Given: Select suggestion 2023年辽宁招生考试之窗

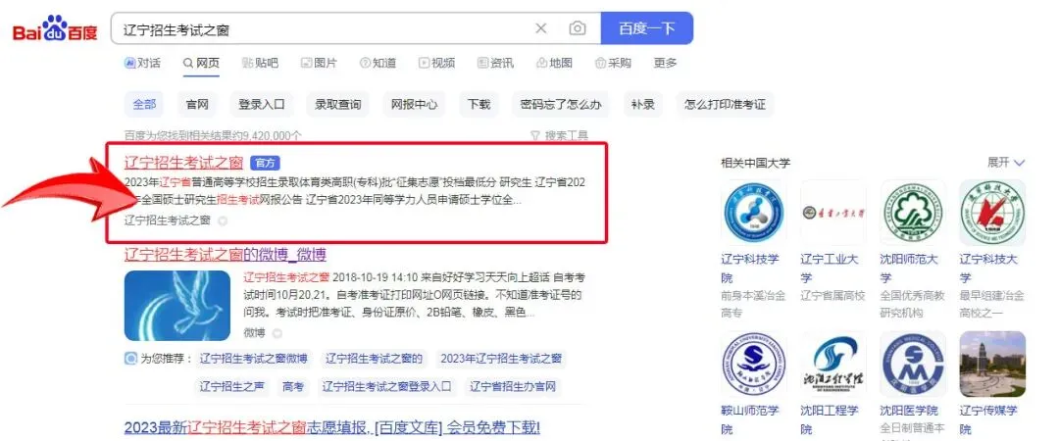Looking at the screenshot, I should pyautogui.click(x=501, y=359).
